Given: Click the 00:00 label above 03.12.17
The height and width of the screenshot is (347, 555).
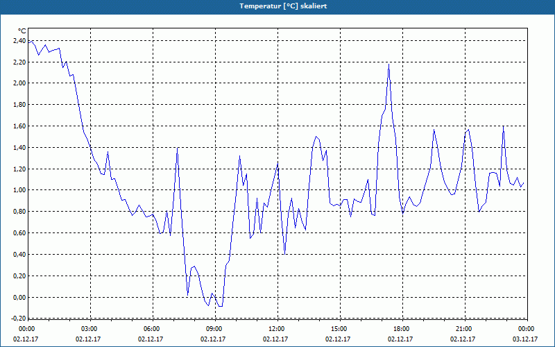Looking at the screenshot, I should pyautogui.click(x=525, y=329).
